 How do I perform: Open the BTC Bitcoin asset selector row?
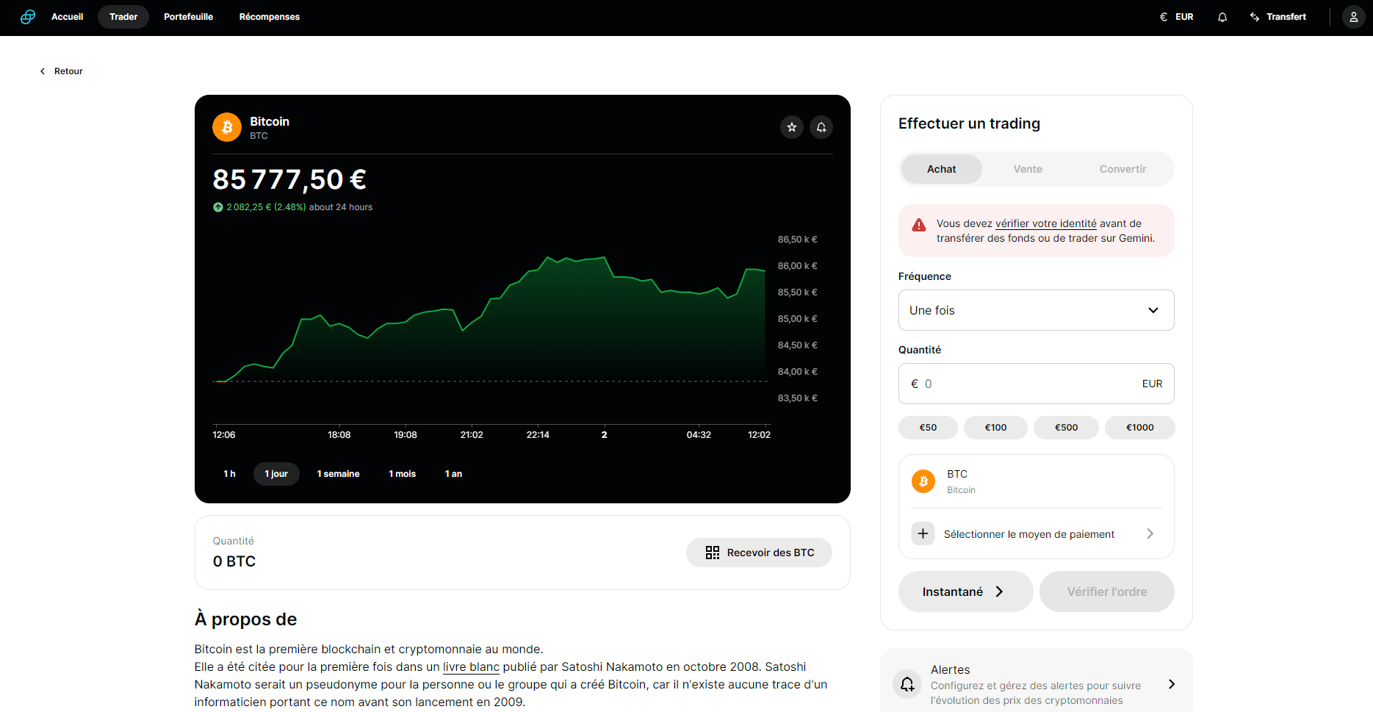pos(1036,481)
